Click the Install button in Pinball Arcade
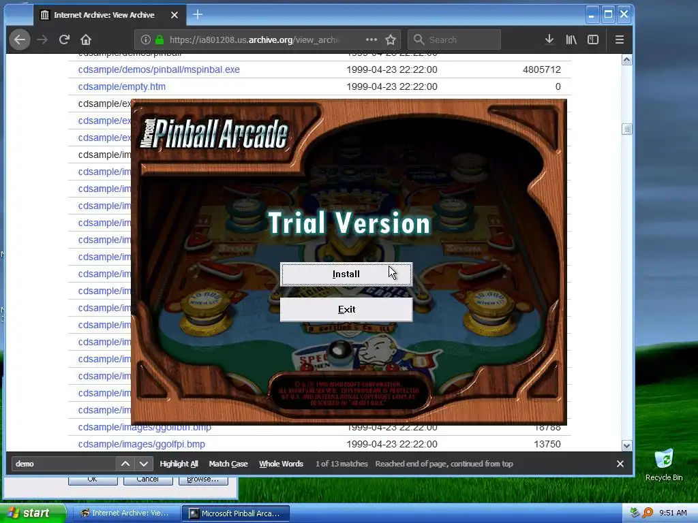 346,274
